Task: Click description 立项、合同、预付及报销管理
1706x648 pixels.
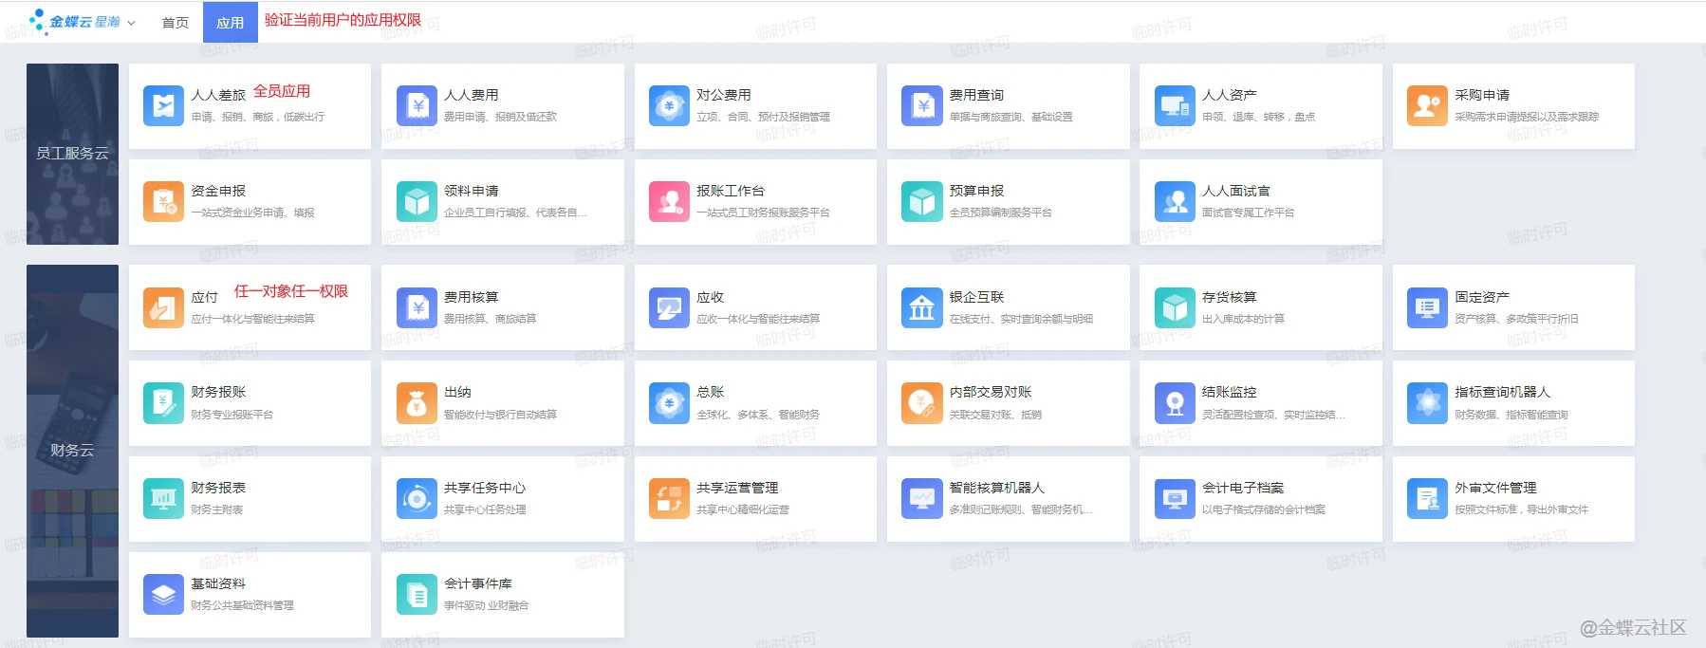Action: pyautogui.click(x=763, y=117)
